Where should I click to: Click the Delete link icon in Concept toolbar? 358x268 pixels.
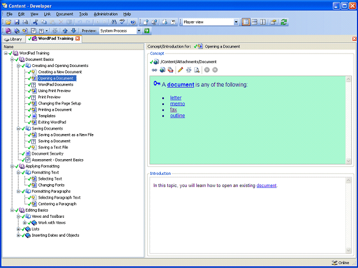point(189,70)
